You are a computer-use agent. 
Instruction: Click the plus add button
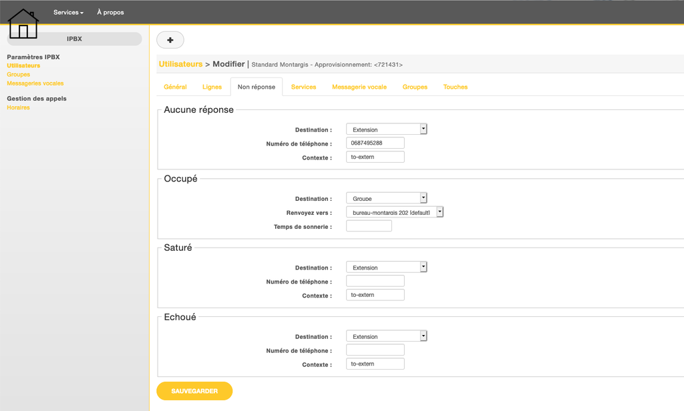170,40
